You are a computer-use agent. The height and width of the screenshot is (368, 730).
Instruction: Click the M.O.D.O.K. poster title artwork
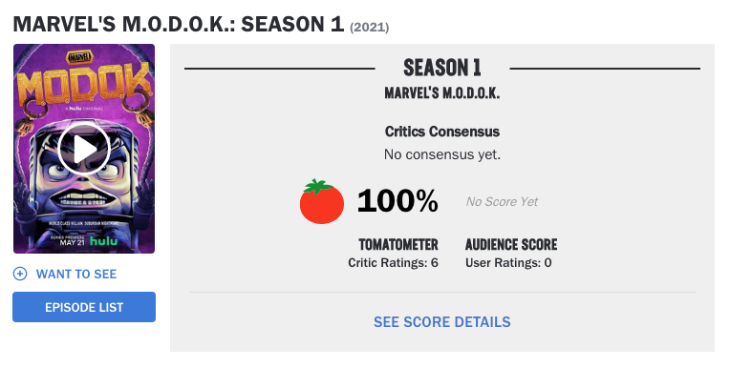pos(84,85)
